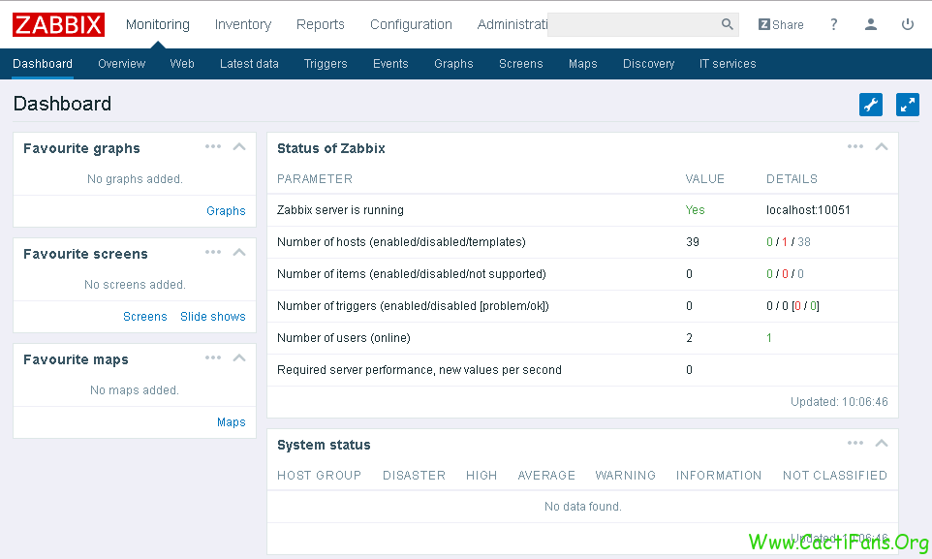The height and width of the screenshot is (559, 932).
Task: Toggle fullscreen mode with the arrows button
Action: click(x=908, y=105)
